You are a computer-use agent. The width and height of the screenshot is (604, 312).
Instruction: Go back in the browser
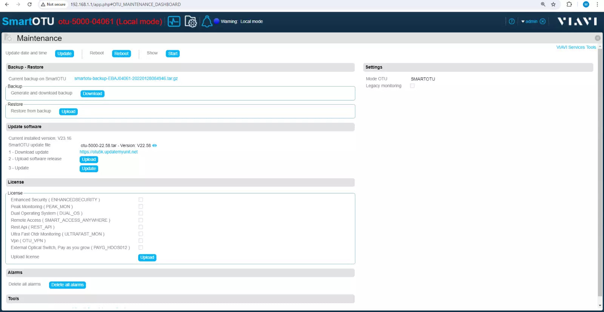coord(7,5)
